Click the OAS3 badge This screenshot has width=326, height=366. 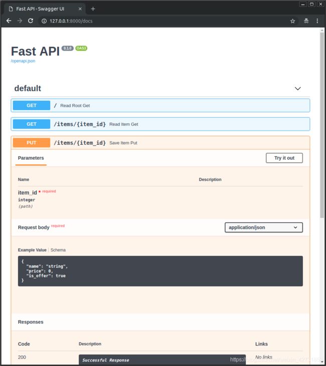81,49
